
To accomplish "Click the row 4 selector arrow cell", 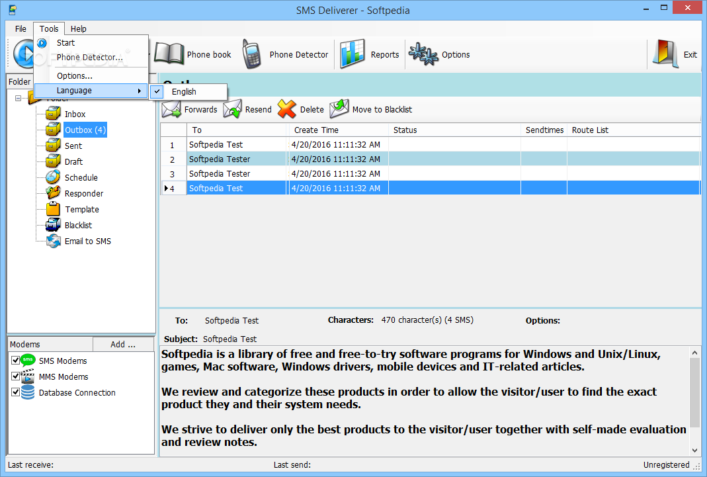I will point(174,188).
